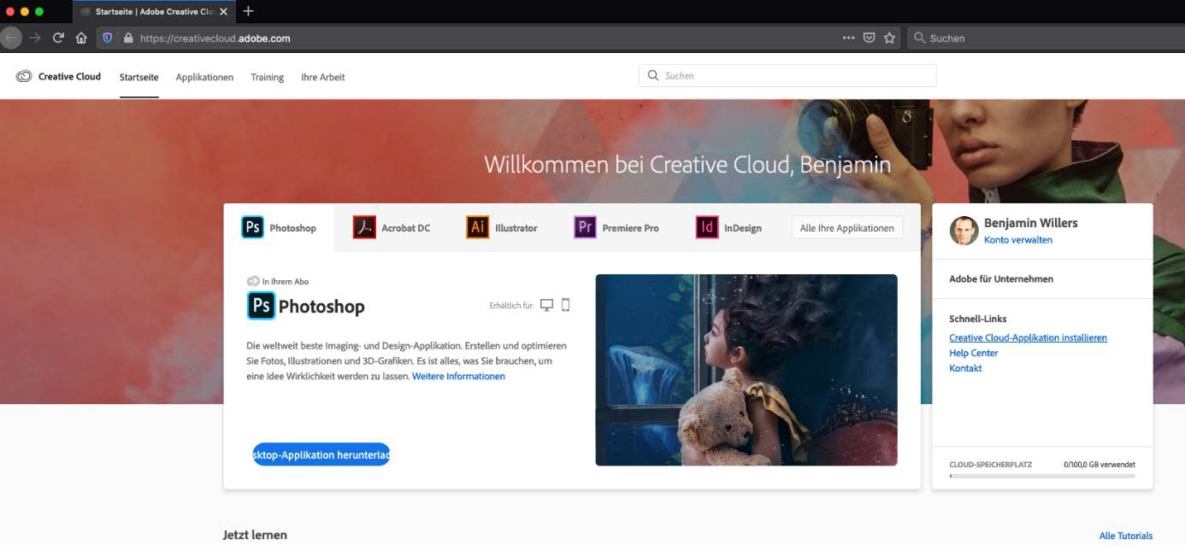1185x545 pixels.
Task: Open the Weitere Informationen link
Action: click(x=458, y=376)
